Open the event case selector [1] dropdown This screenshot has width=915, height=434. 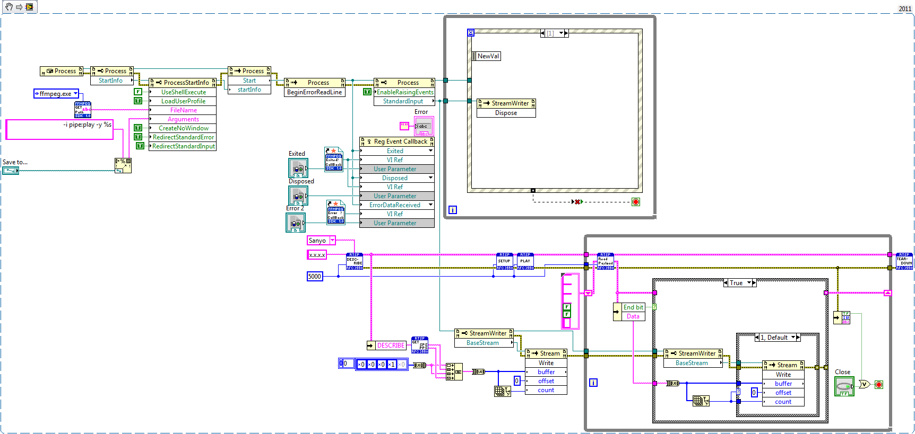pyautogui.click(x=561, y=33)
